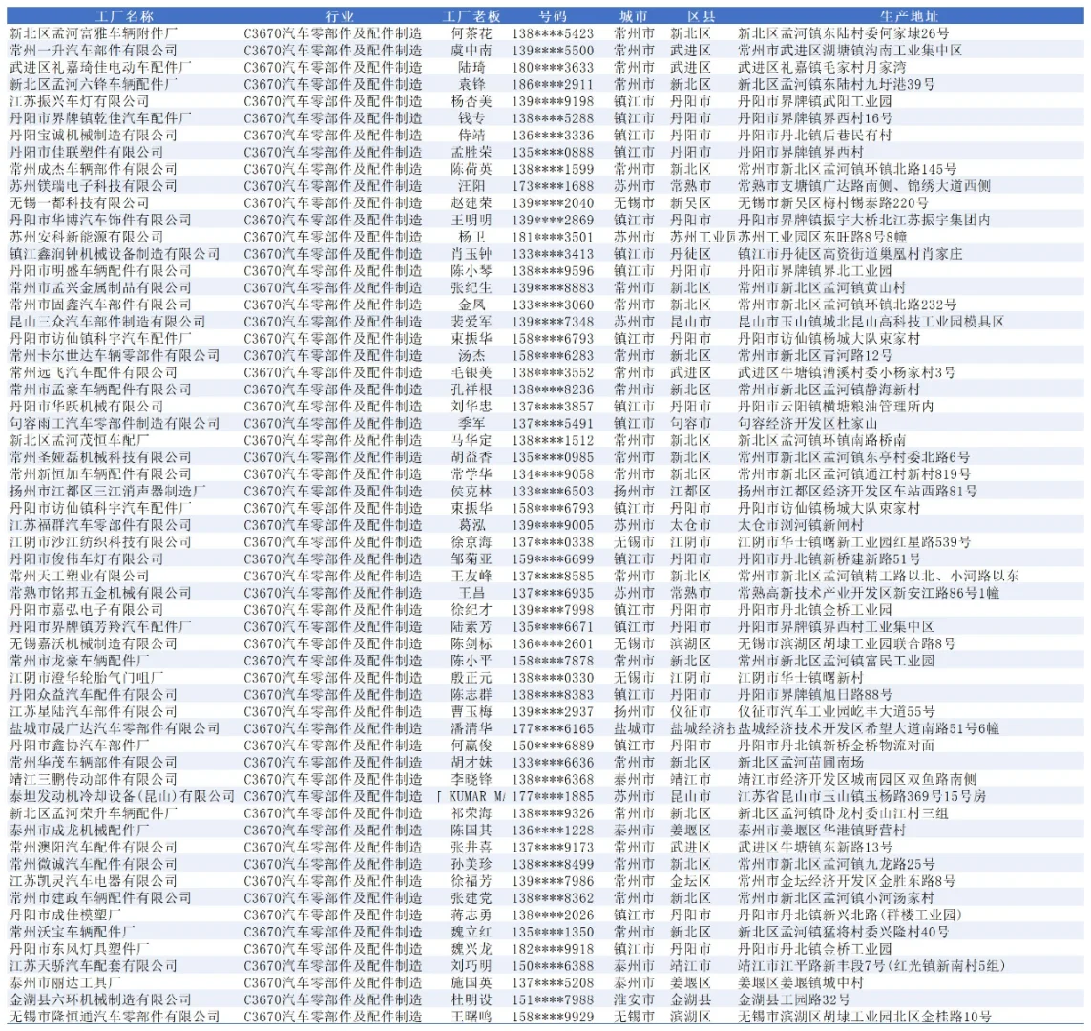Select owner name 刘巧明
Screen dimensions: 1091x1031
coord(472,965)
